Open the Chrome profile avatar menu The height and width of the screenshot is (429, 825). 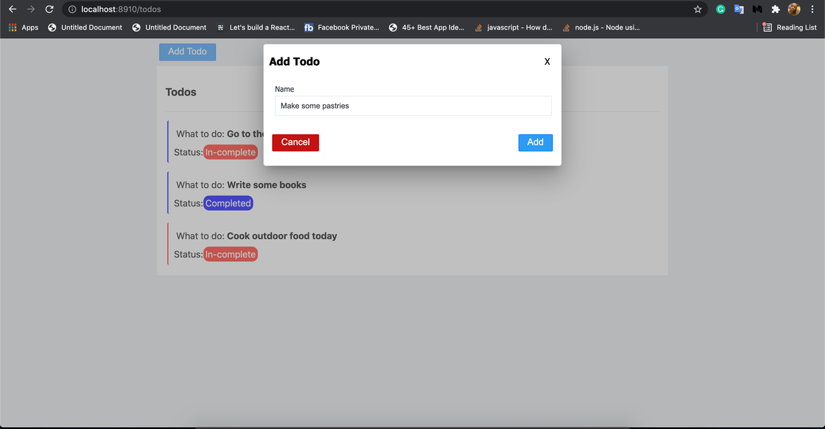pos(793,9)
